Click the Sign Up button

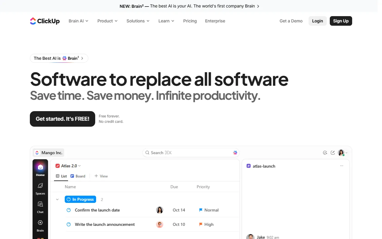[341, 21]
